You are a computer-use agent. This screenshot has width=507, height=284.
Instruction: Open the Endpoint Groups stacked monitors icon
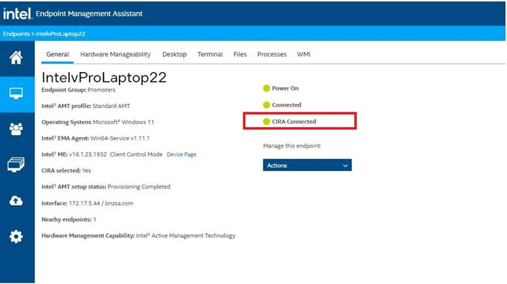click(x=16, y=164)
